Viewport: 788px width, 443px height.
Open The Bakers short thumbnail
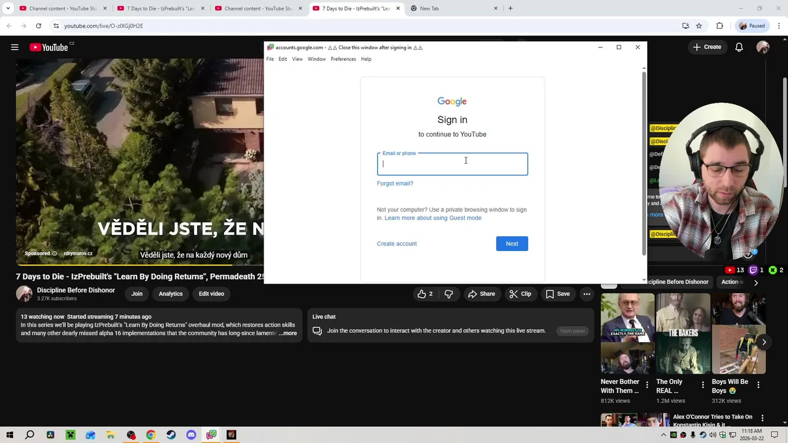click(683, 333)
